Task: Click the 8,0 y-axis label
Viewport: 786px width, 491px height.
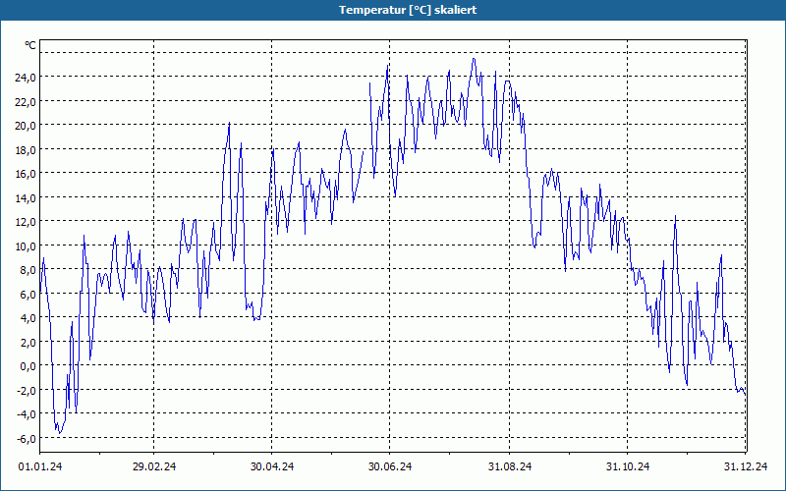Action: pos(29,269)
